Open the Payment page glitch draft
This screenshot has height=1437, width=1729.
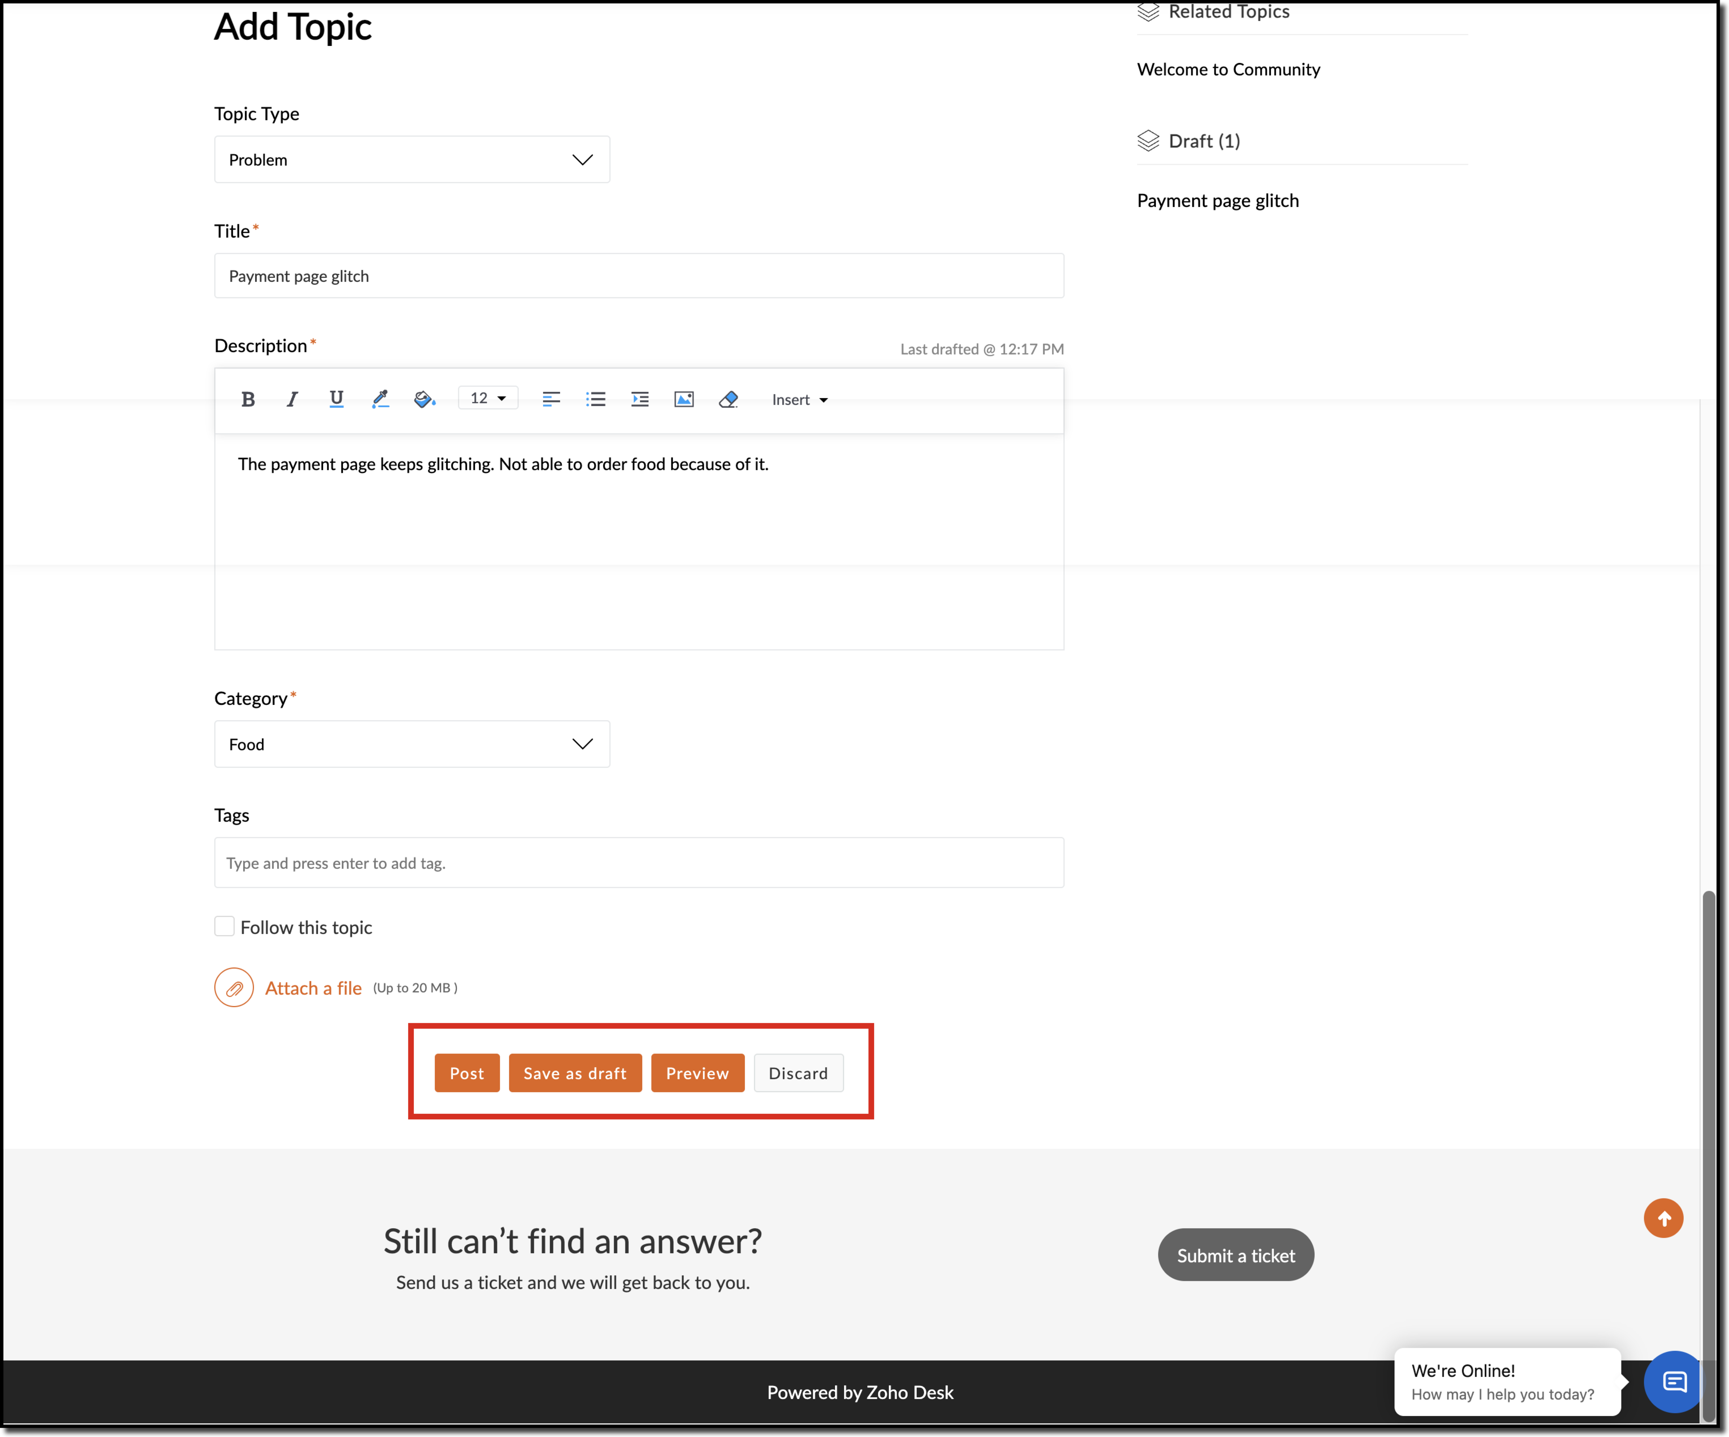(1218, 201)
